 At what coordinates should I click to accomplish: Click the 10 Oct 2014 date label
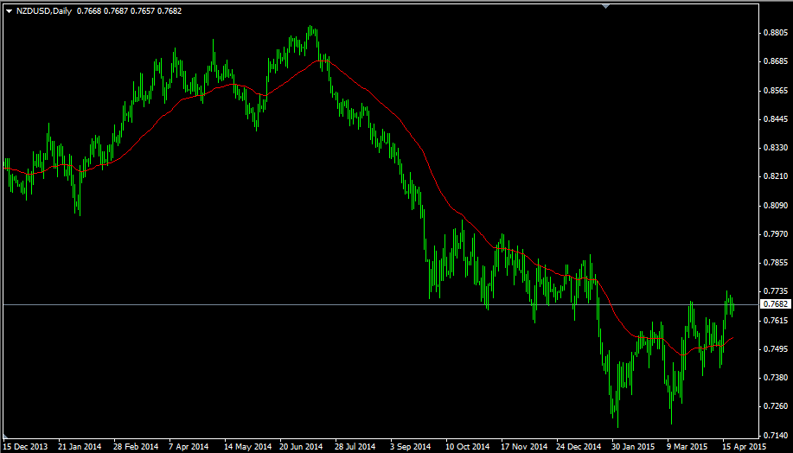(468, 447)
